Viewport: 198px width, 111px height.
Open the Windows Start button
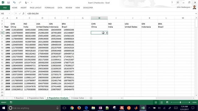click(4, 108)
